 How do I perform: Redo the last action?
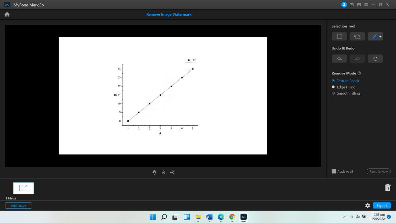coord(357,59)
